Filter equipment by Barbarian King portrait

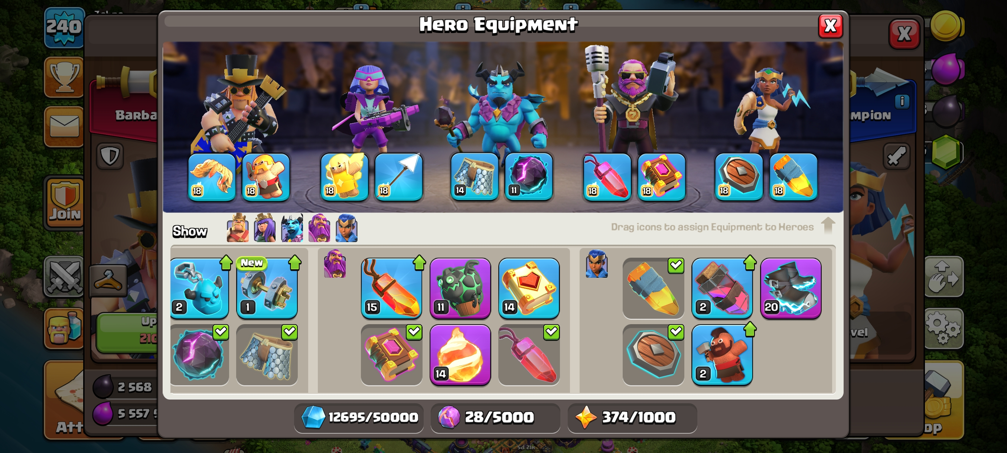pyautogui.click(x=237, y=228)
